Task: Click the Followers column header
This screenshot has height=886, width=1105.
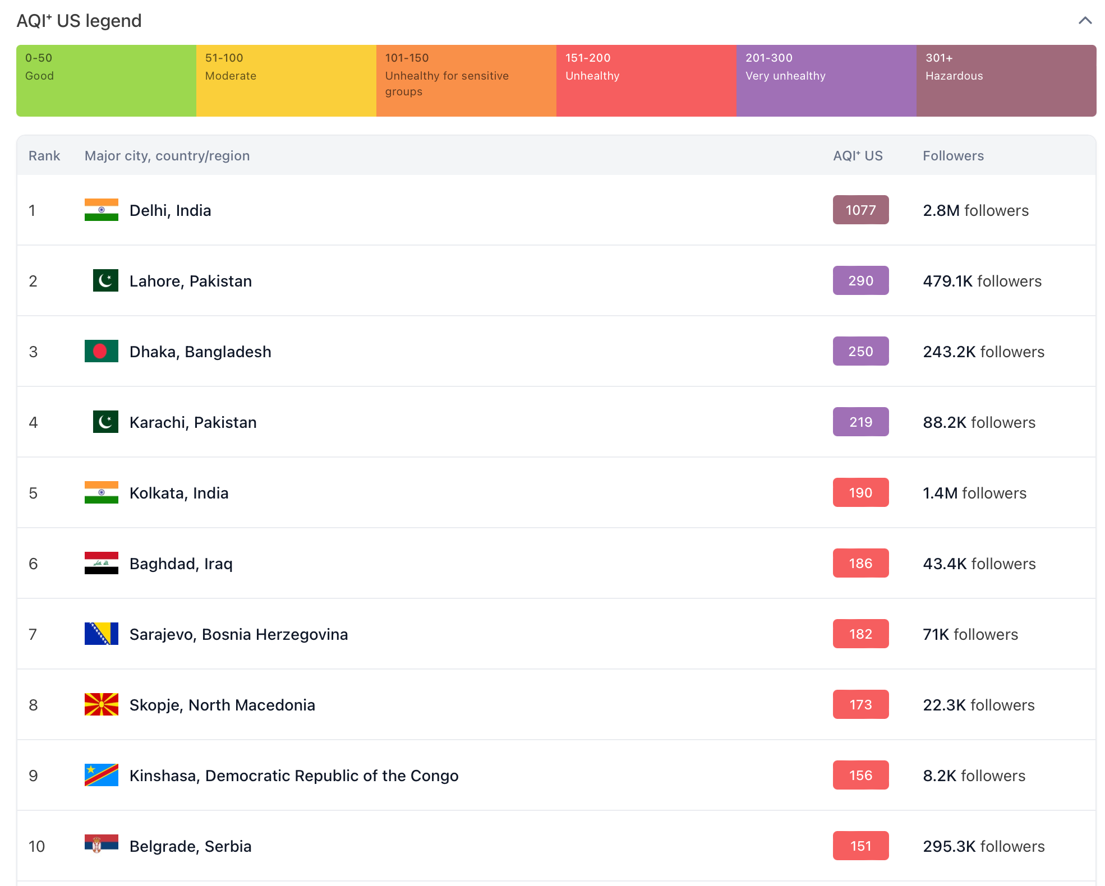Action: click(x=953, y=156)
